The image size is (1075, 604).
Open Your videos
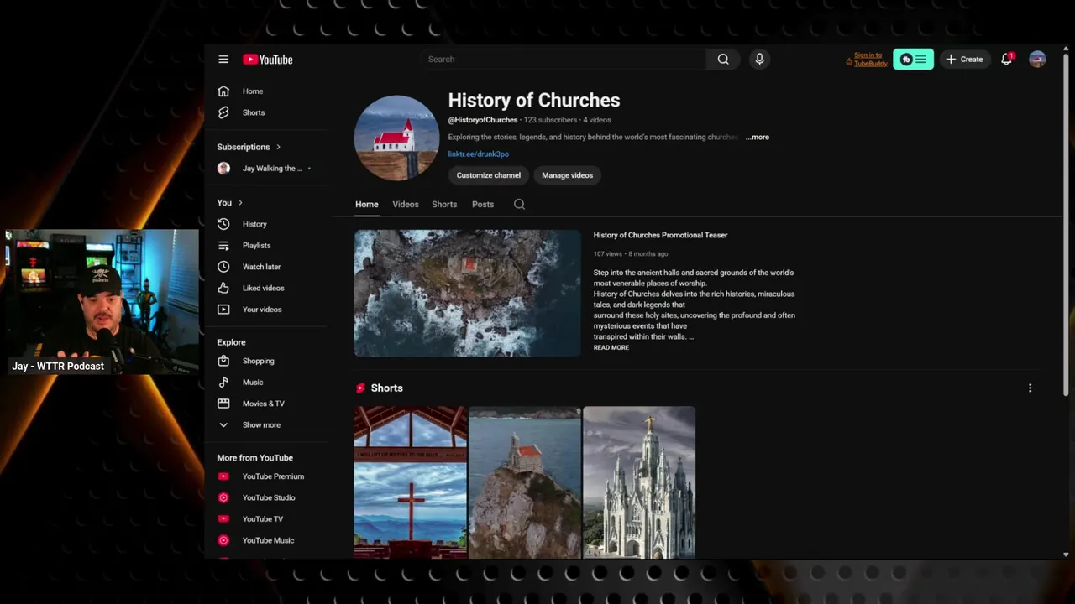(x=262, y=310)
